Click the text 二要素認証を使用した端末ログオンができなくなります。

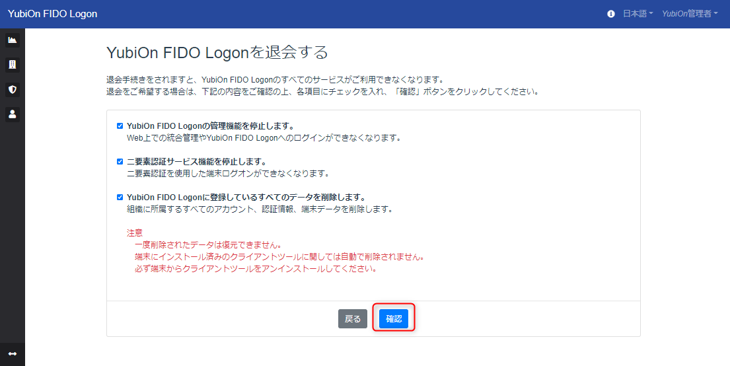point(228,174)
